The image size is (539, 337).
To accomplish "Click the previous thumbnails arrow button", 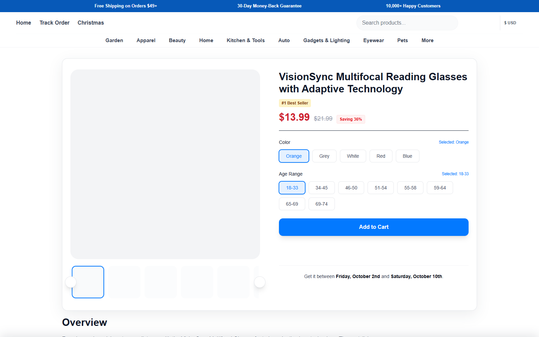I will tap(71, 282).
